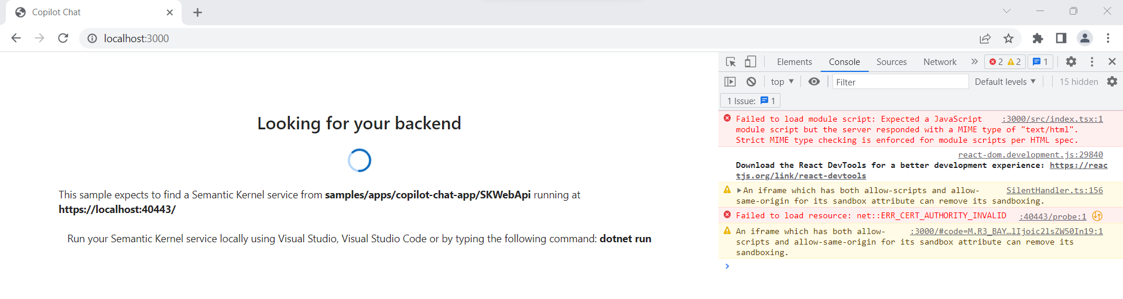1123x299 pixels.
Task: Bookmark this page with the star icon
Action: click(1008, 39)
